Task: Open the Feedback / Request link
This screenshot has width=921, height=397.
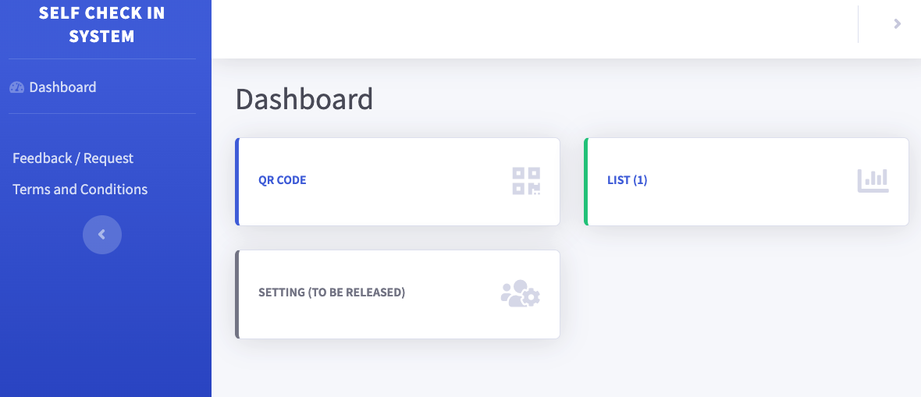Action: point(73,158)
